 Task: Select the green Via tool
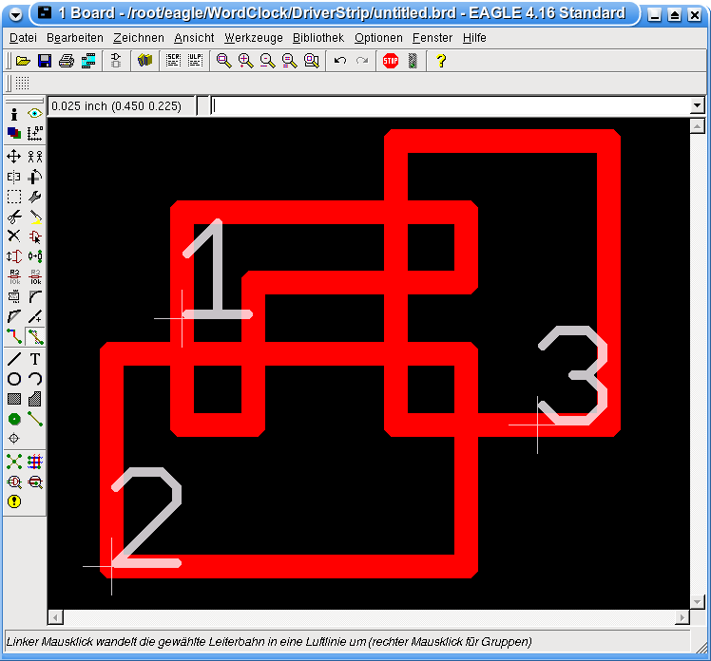[14, 419]
